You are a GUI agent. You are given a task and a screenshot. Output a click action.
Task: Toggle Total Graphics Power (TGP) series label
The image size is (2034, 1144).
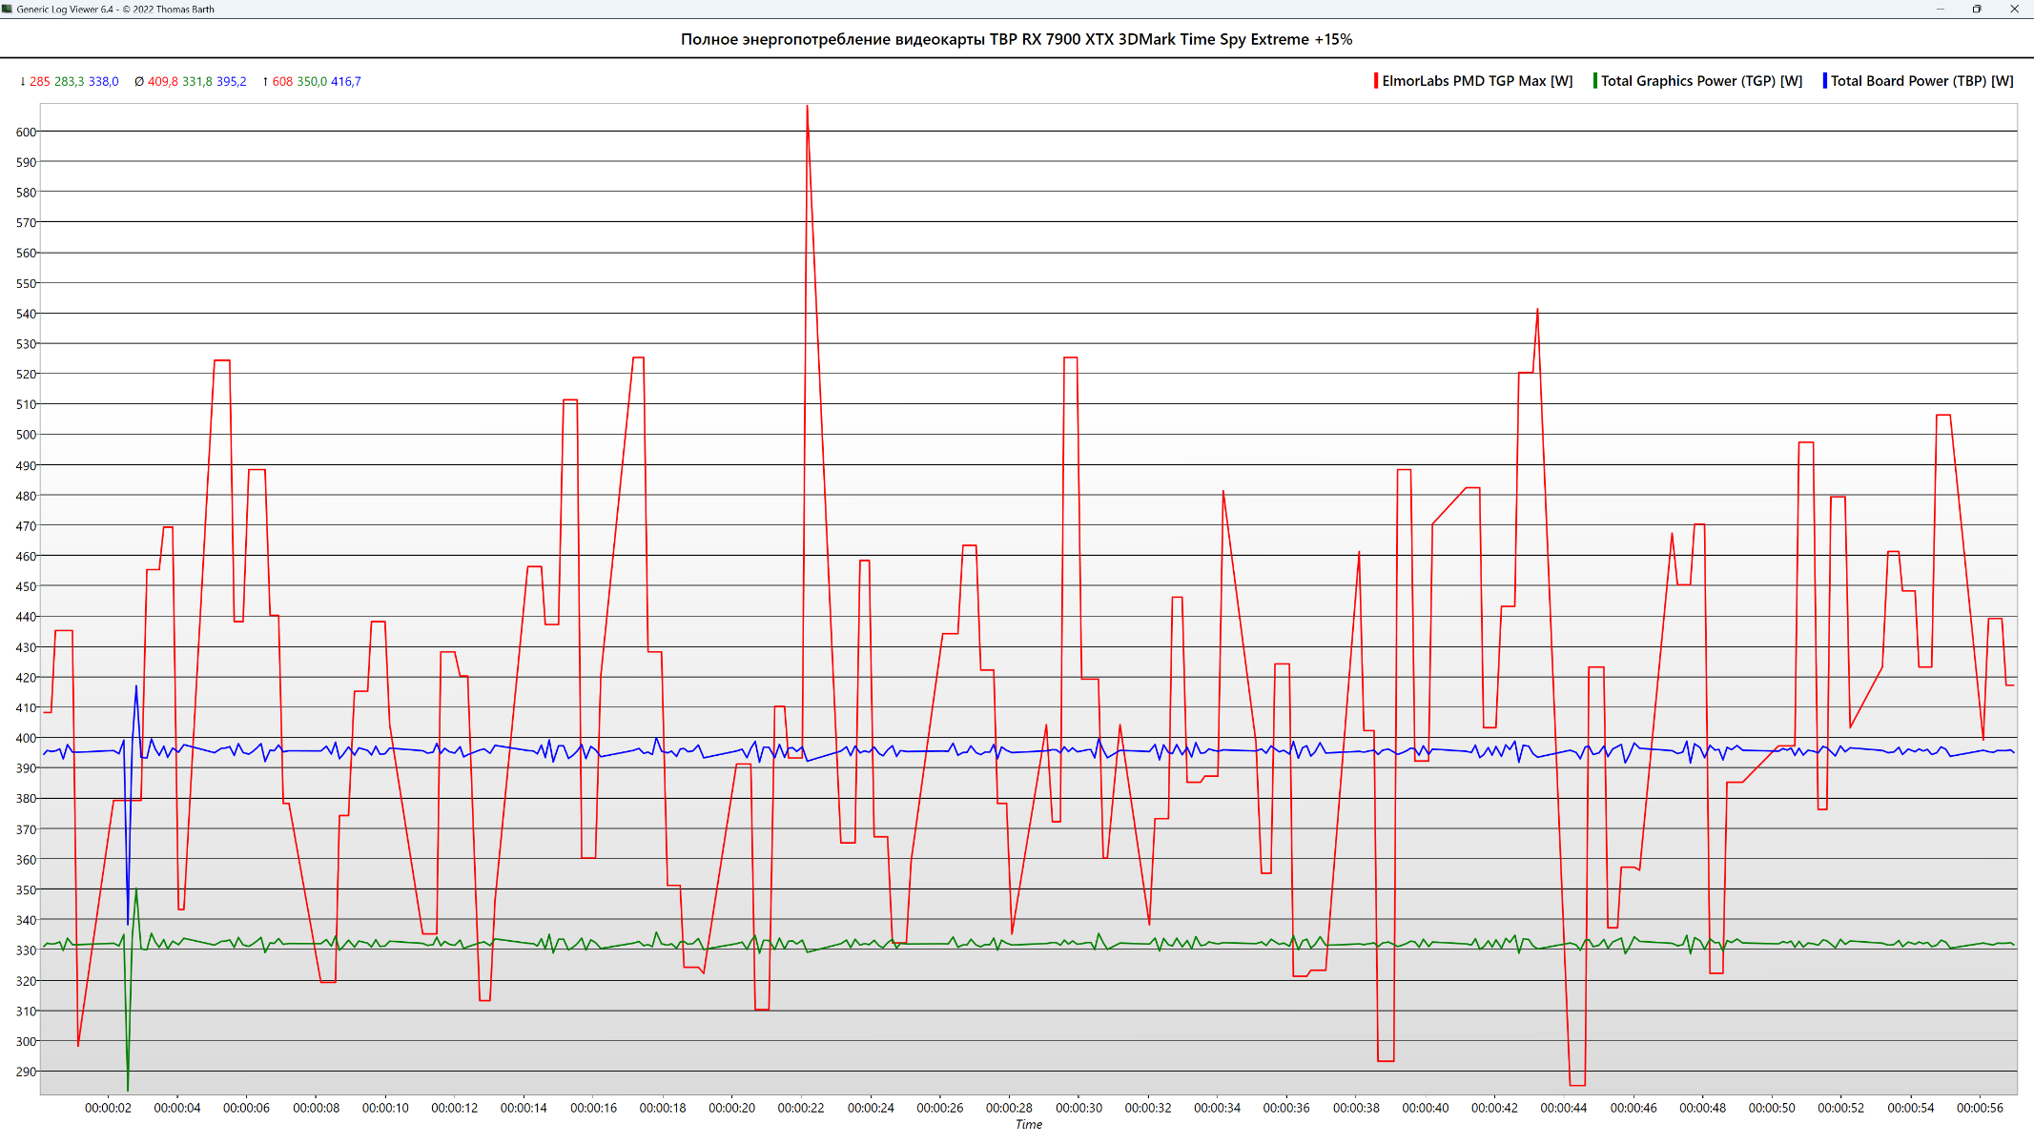tap(1701, 81)
